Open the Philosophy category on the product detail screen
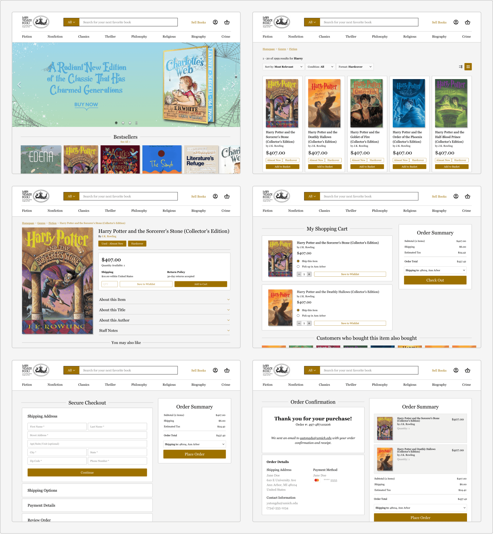The width and height of the screenshot is (493, 534). [x=139, y=211]
